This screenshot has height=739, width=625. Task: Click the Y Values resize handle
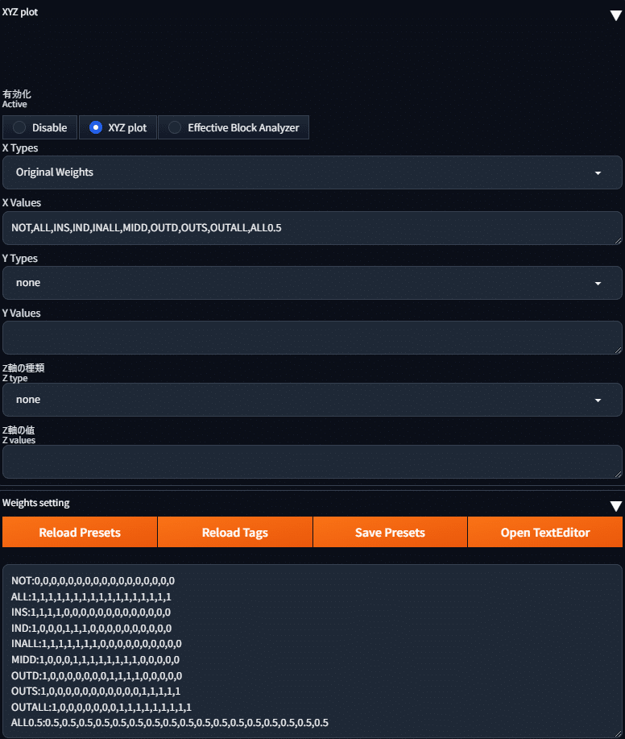pos(618,350)
